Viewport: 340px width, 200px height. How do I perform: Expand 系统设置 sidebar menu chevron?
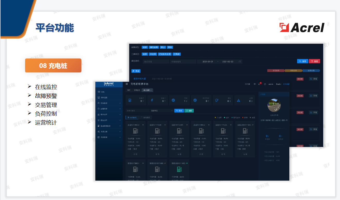click(120, 131)
